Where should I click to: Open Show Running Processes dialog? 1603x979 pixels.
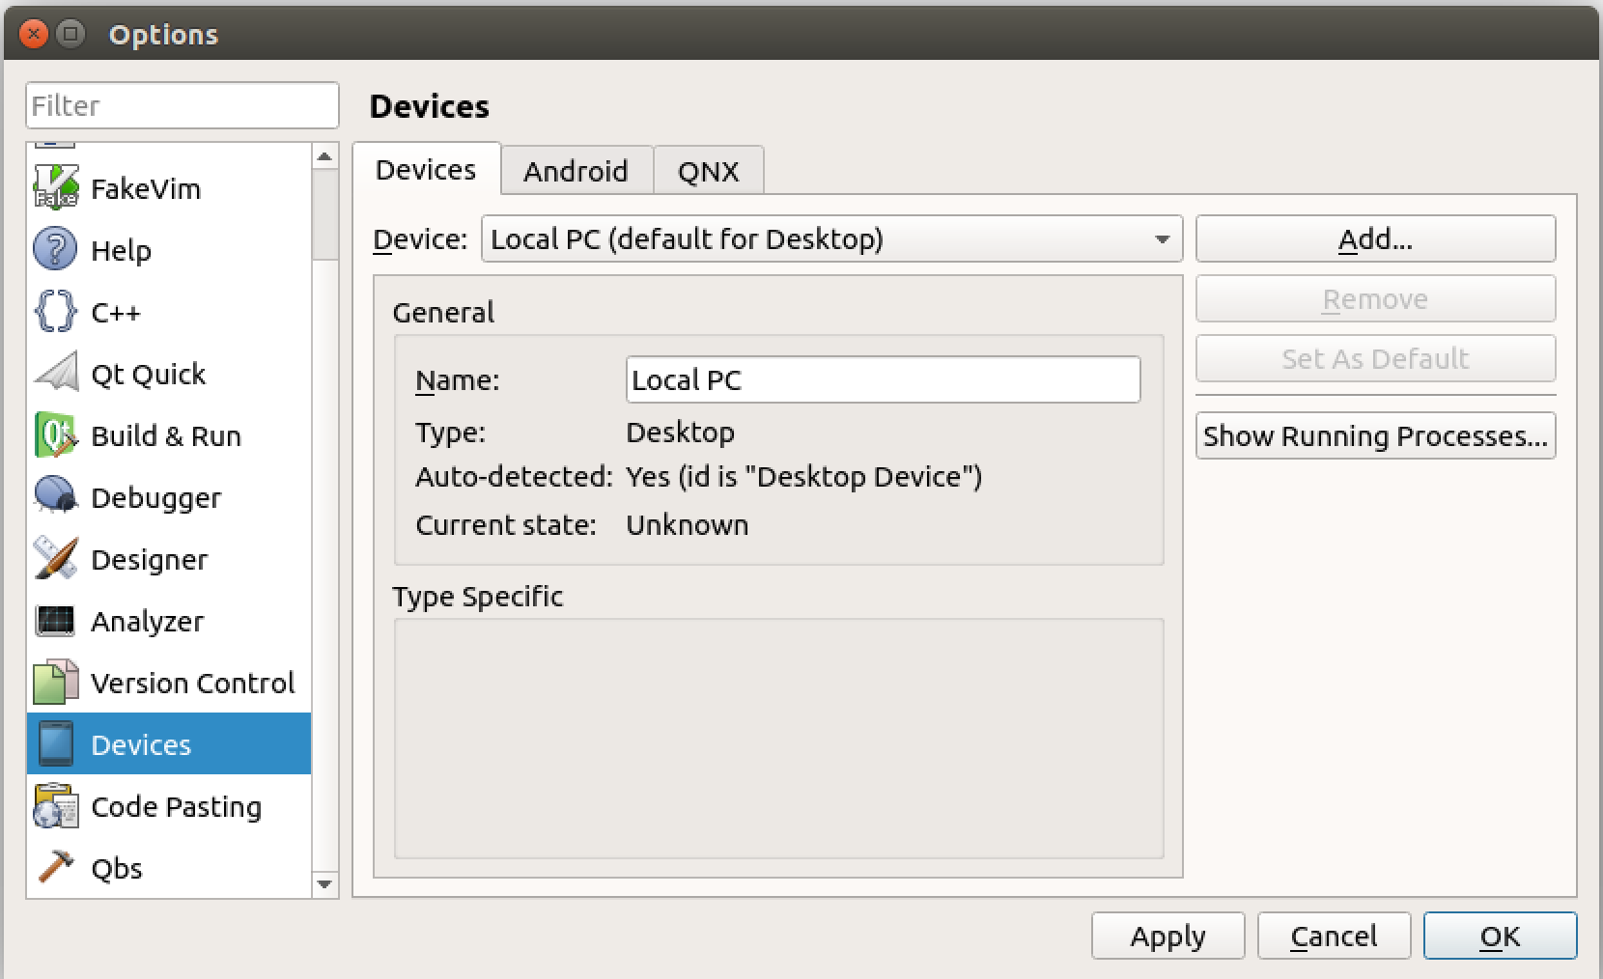click(x=1375, y=435)
